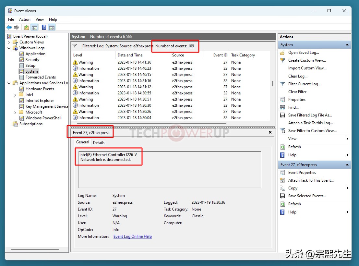Click the Find binoculars icon
Screen dimensions: 359x266
[282, 107]
